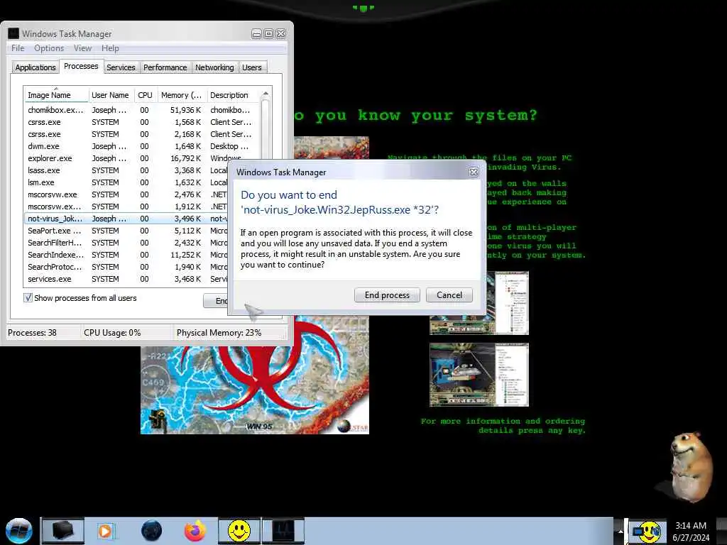Select the services.exe process row

[125, 279]
